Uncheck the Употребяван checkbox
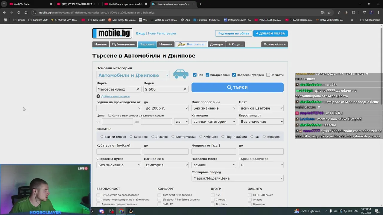Viewport: 383px width, 215px height. pos(207,75)
